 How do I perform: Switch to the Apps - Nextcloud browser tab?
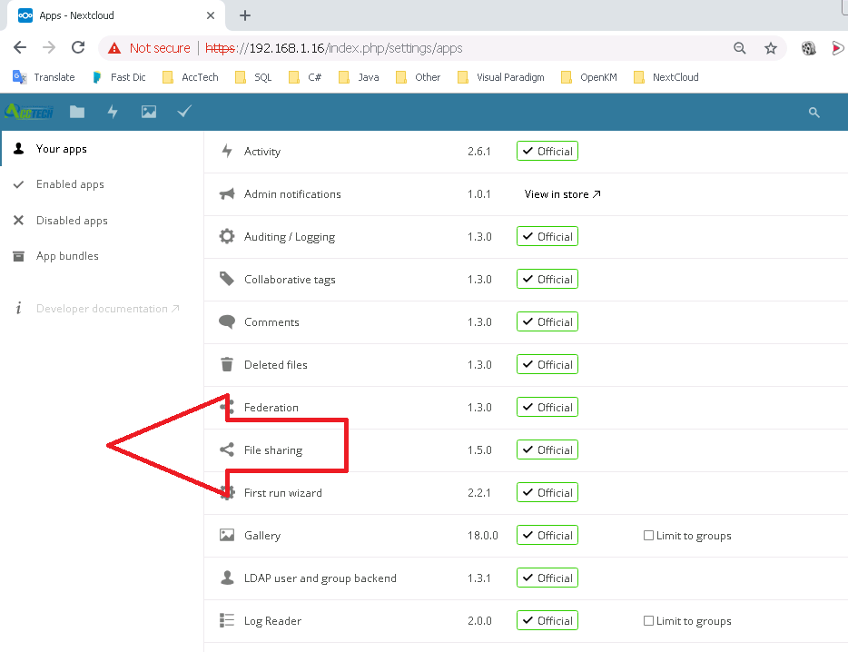click(x=113, y=15)
